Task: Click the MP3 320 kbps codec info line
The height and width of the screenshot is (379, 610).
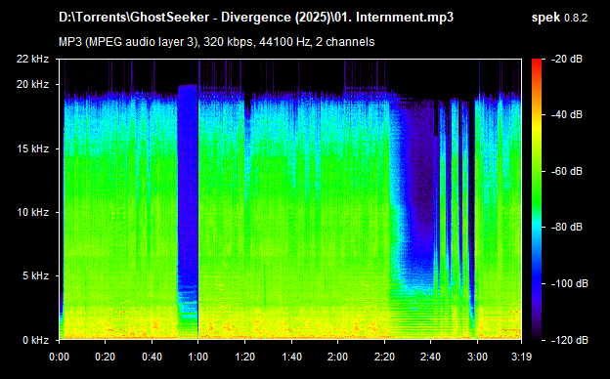Action: coord(217,42)
